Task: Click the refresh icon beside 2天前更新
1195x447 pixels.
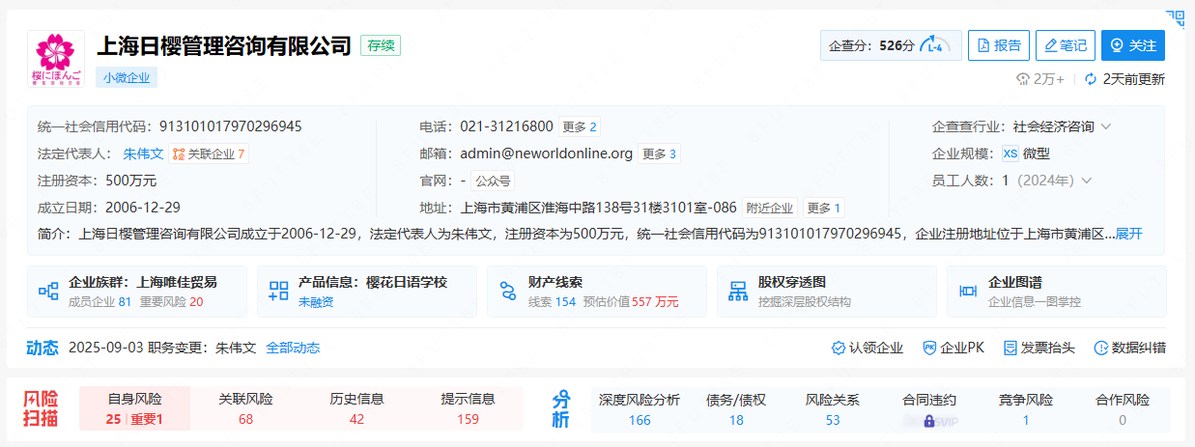Action: (1091, 79)
